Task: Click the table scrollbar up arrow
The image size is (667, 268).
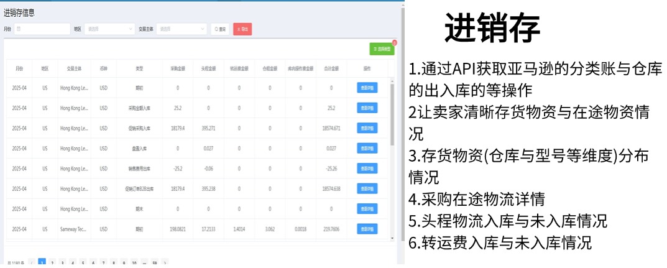Action: pyautogui.click(x=392, y=80)
